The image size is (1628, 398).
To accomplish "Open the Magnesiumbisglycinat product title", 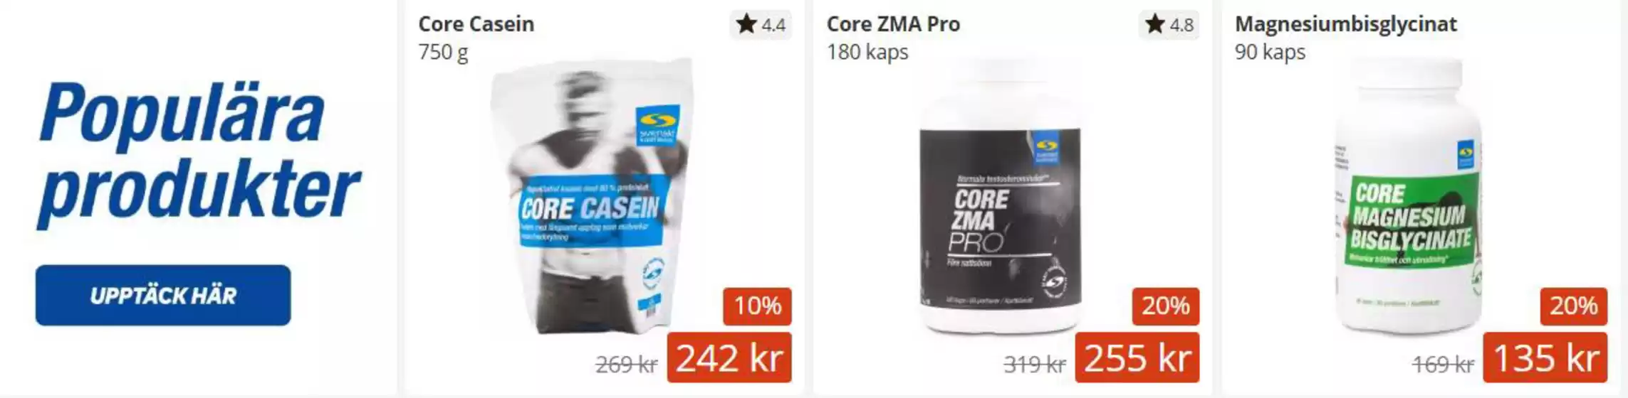I will tap(1345, 24).
